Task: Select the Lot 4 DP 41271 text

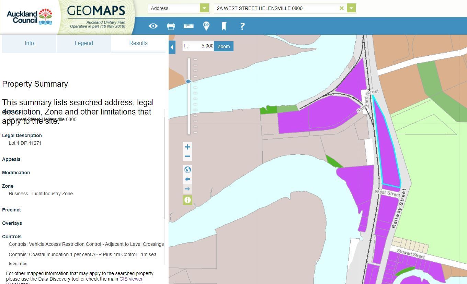Action: point(25,143)
